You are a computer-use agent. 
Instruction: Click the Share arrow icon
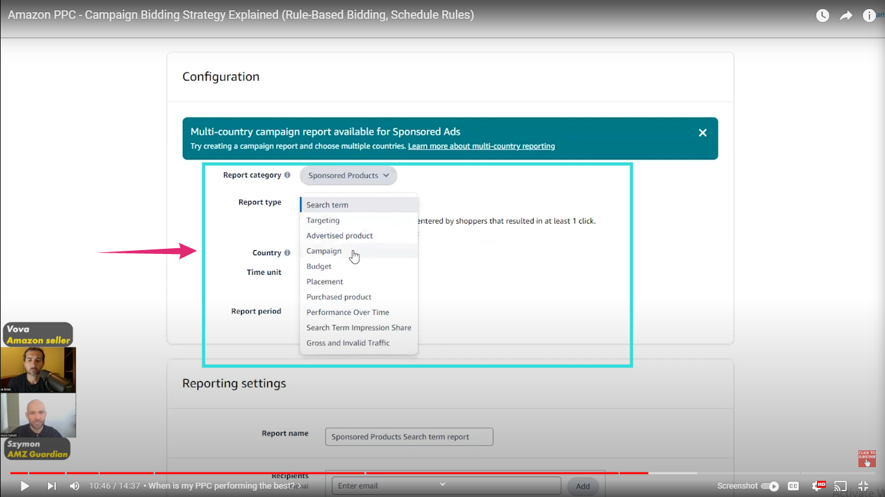click(x=846, y=16)
